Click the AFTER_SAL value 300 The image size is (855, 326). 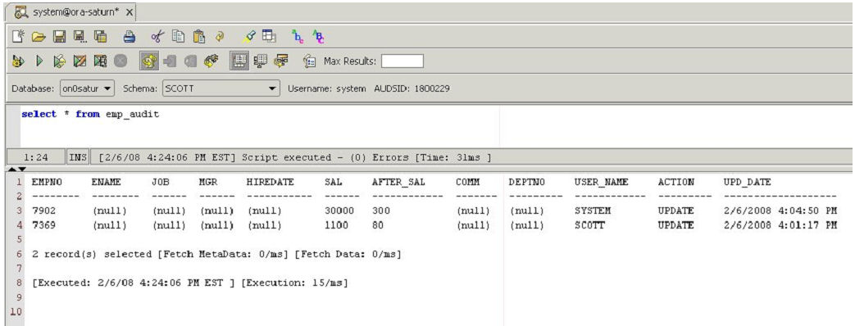tap(381, 211)
